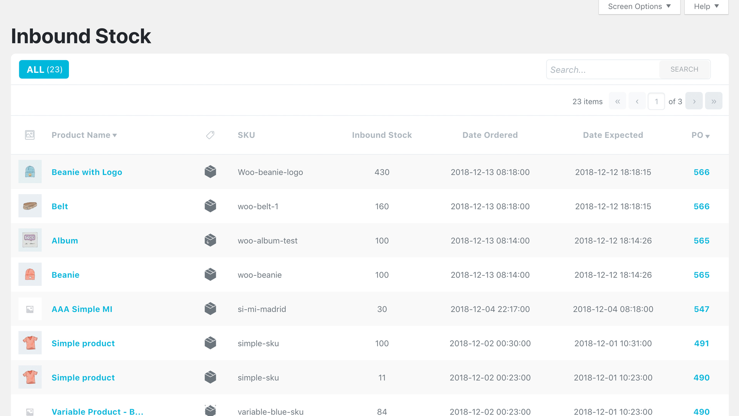This screenshot has height=416, width=739.
Task: Select the woo-belt-1 SKU text
Action: (258, 206)
